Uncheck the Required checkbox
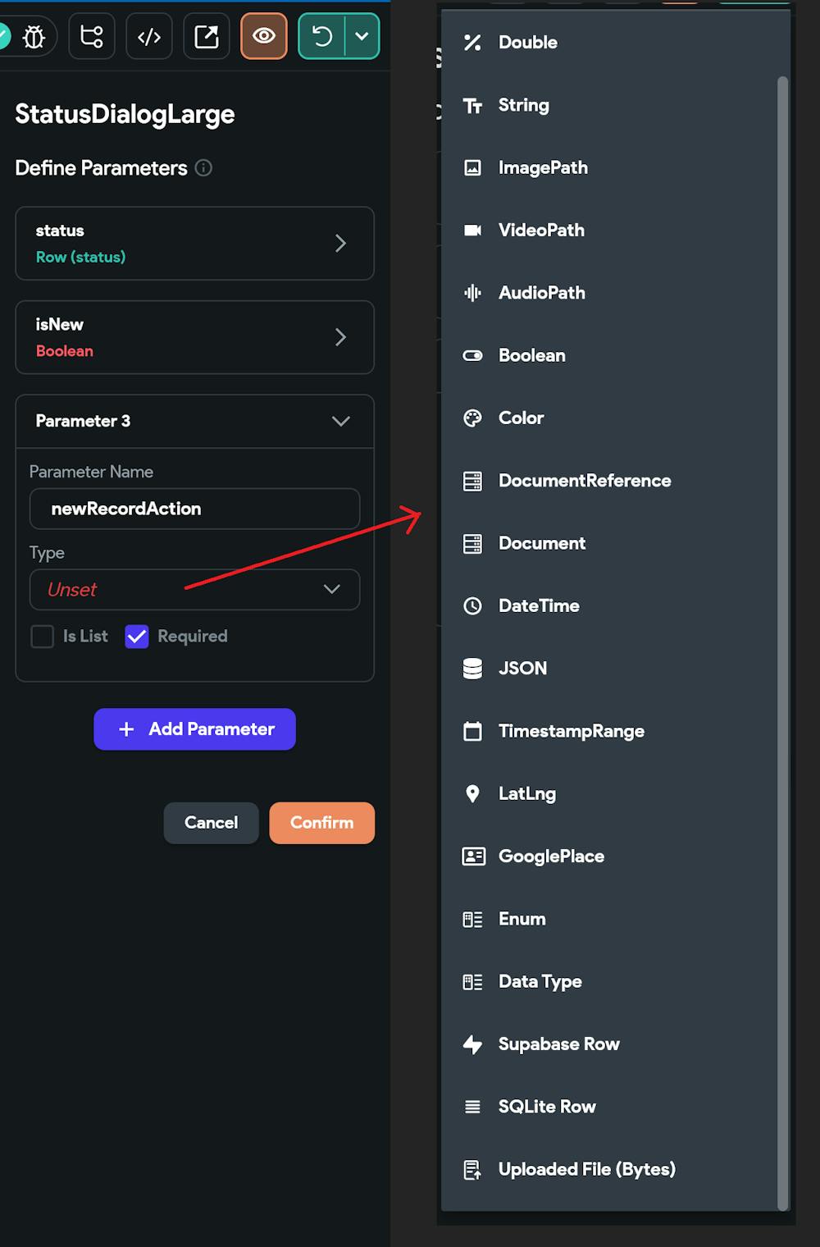 point(137,637)
